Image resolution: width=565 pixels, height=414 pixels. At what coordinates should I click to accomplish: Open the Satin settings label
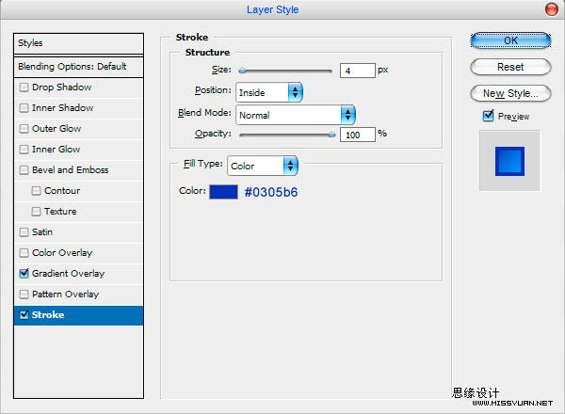pyautogui.click(x=42, y=232)
